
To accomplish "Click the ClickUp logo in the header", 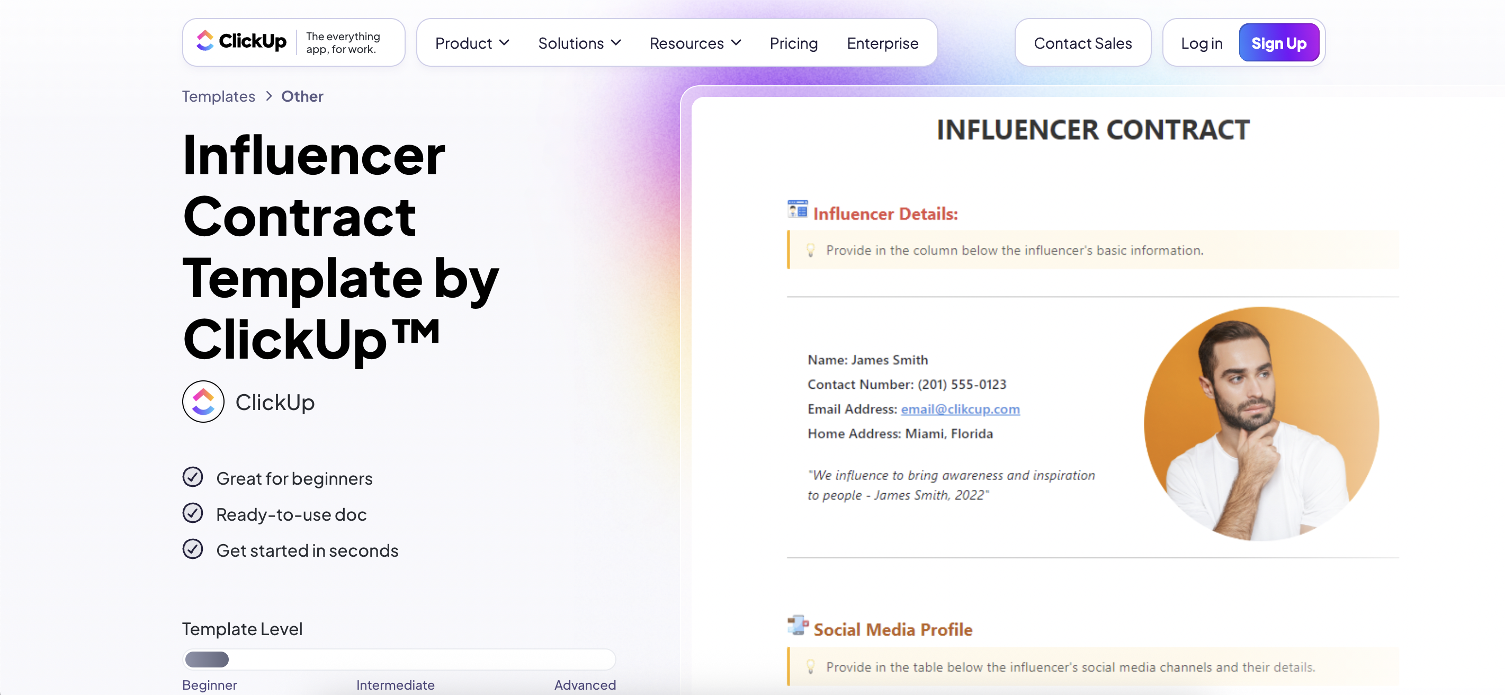I will 241,41.
